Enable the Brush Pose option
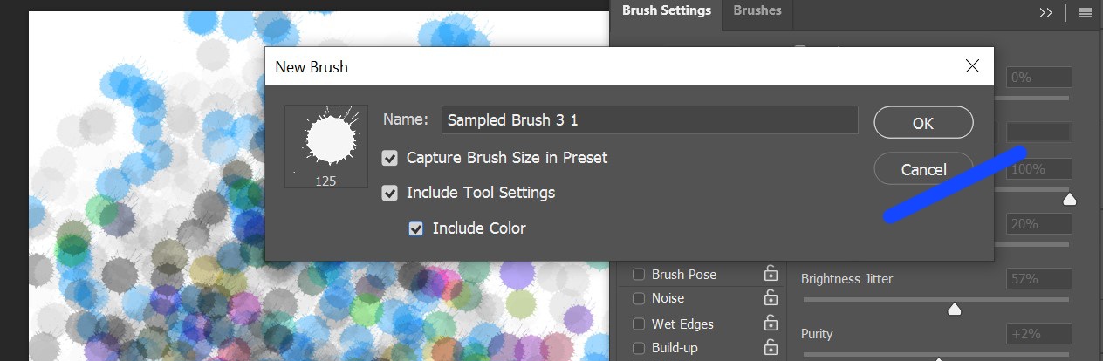Viewport: 1103px width, 361px height. (x=639, y=274)
